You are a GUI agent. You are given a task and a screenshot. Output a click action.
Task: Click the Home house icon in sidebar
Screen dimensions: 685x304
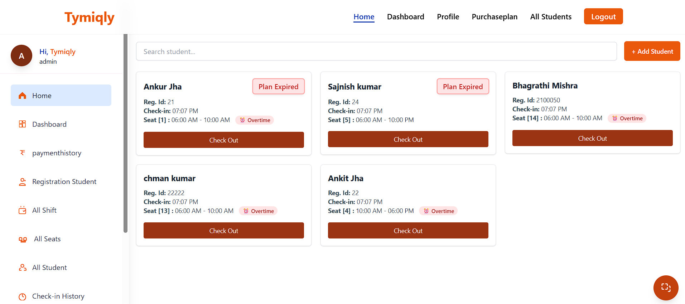pyautogui.click(x=22, y=96)
